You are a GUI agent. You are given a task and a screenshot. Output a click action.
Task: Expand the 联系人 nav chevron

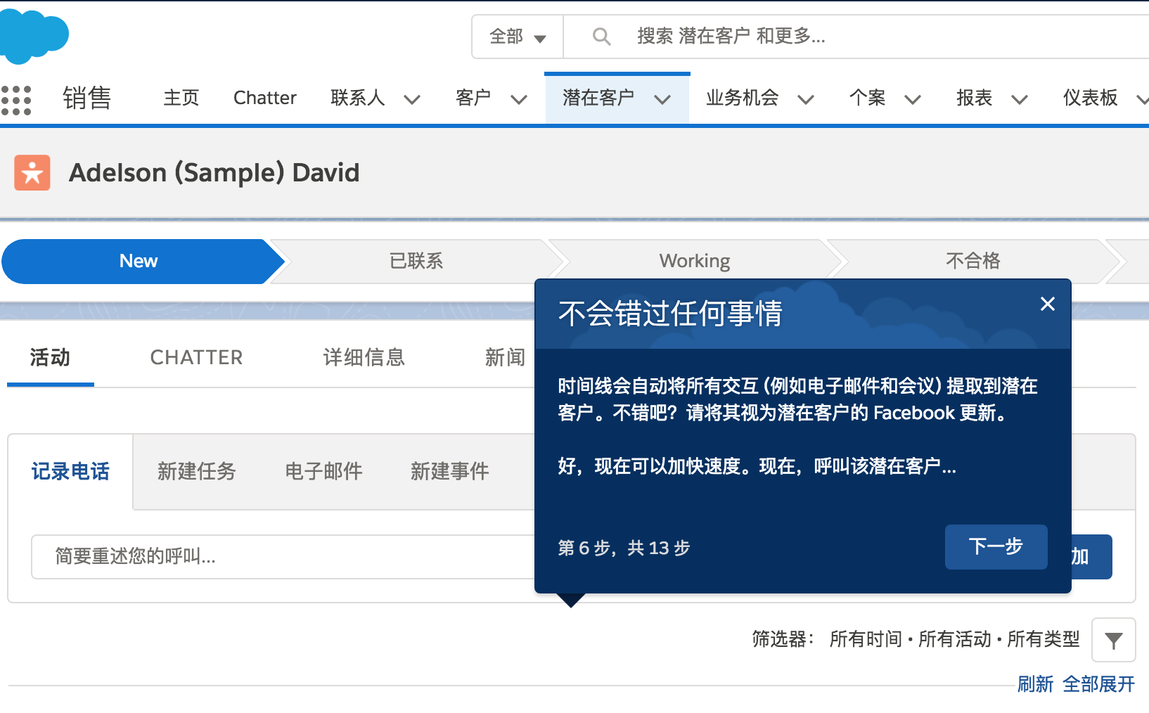coord(412,99)
